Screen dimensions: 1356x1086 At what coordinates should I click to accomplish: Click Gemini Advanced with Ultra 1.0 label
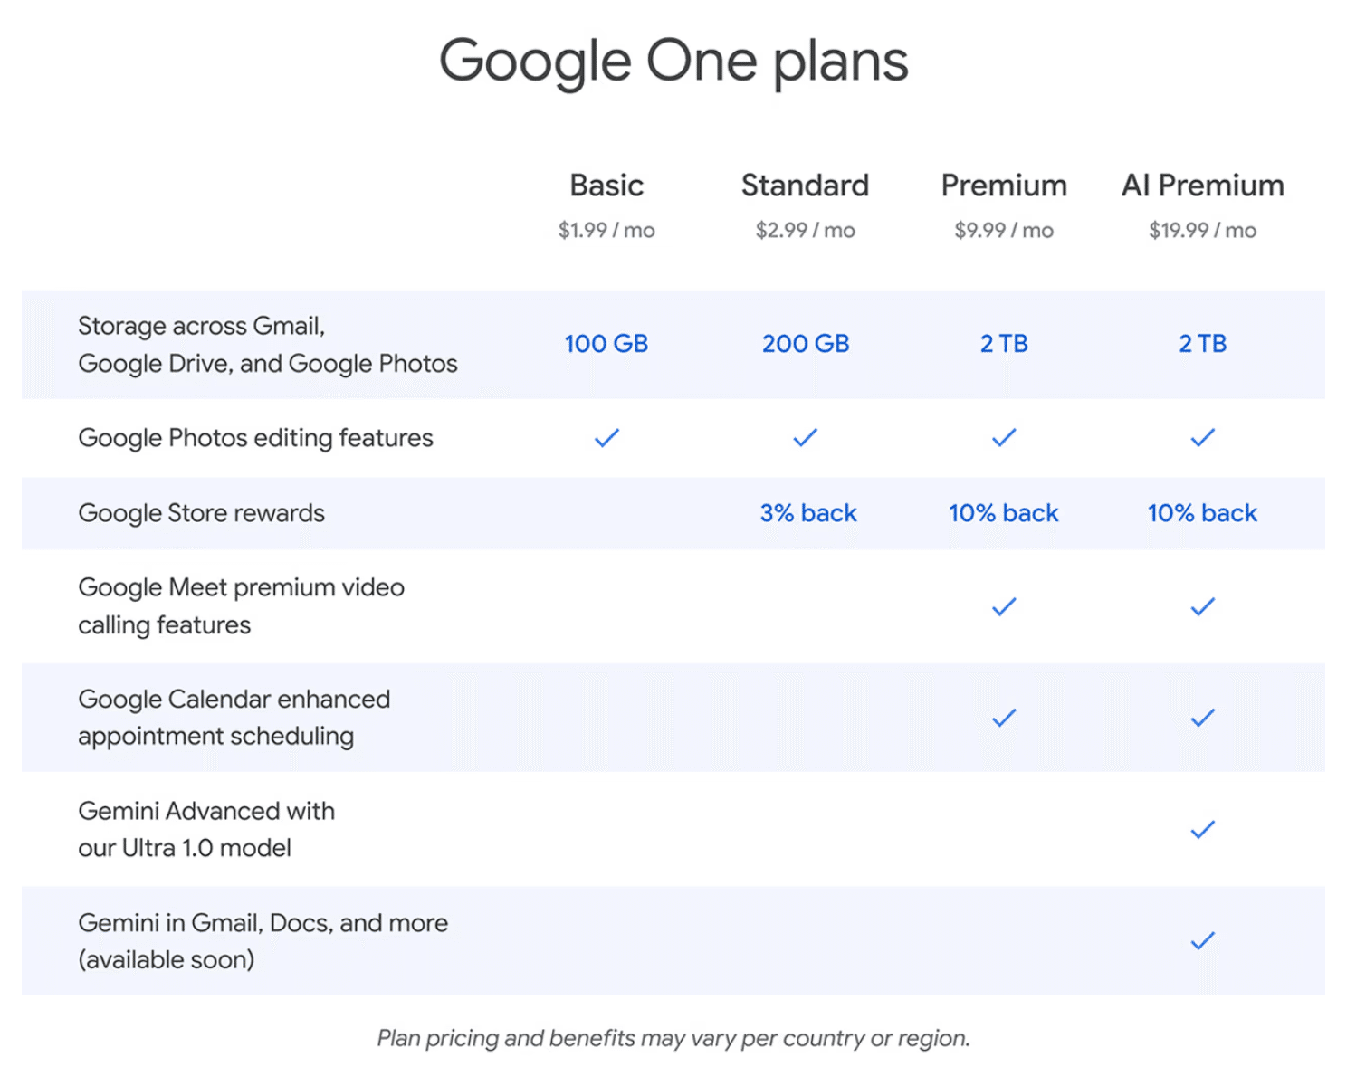click(x=206, y=829)
